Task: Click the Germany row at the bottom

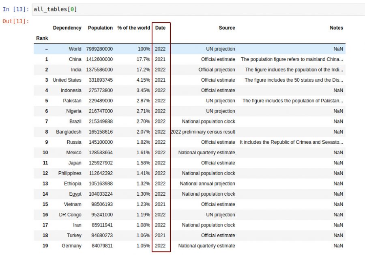Action: coord(72,246)
